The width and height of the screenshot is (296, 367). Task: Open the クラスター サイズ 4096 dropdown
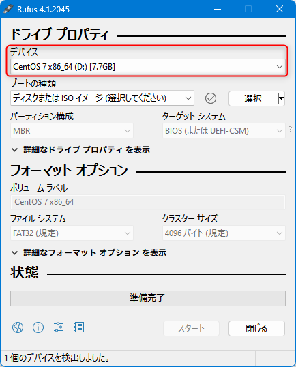[224, 233]
